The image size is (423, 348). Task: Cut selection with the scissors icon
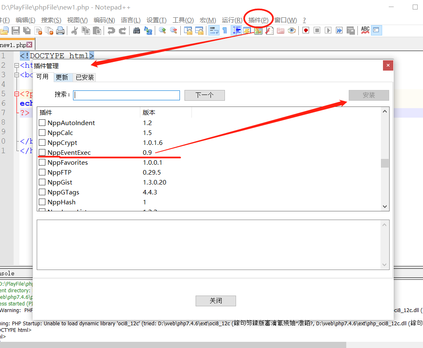tap(75, 31)
